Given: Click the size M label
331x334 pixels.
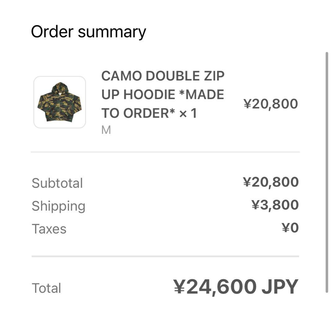Looking at the screenshot, I should coord(106,131).
